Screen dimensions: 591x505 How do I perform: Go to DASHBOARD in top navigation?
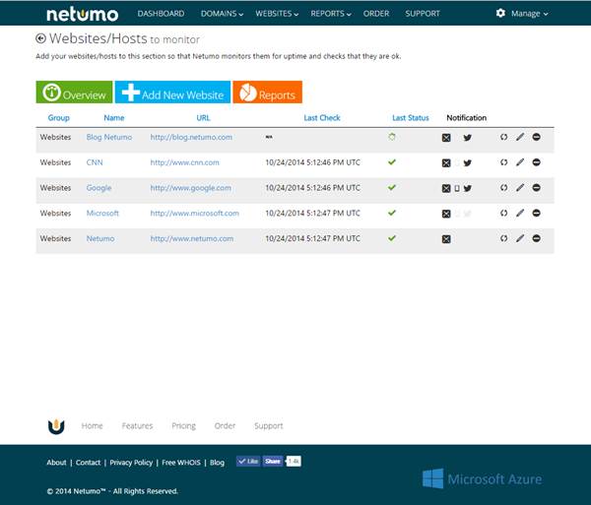point(161,14)
